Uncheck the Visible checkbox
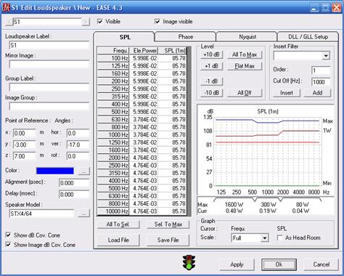The image size is (344, 276). (100, 22)
